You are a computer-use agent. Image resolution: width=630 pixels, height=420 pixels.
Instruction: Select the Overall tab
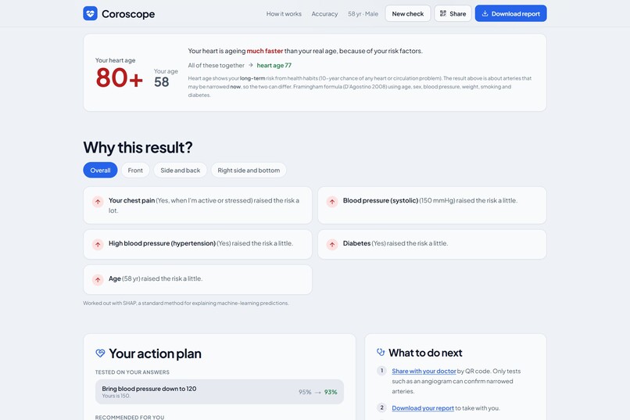coord(100,170)
